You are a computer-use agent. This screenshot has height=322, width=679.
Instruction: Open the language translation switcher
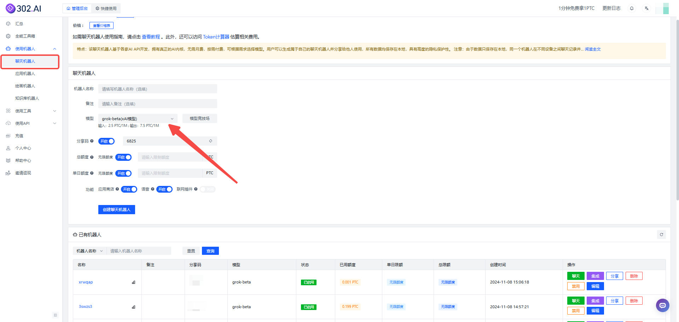pyautogui.click(x=646, y=8)
